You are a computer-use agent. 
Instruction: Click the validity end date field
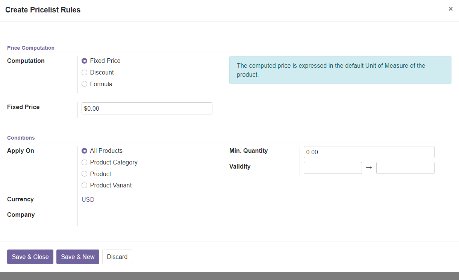405,167
